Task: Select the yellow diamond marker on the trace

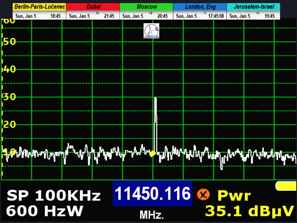Action: point(153,153)
